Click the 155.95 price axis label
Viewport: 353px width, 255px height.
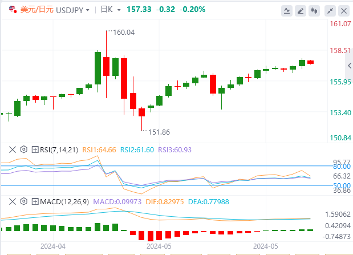tap(340, 82)
